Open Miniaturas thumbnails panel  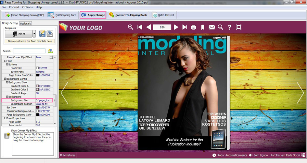pyautogui.click(x=68, y=155)
